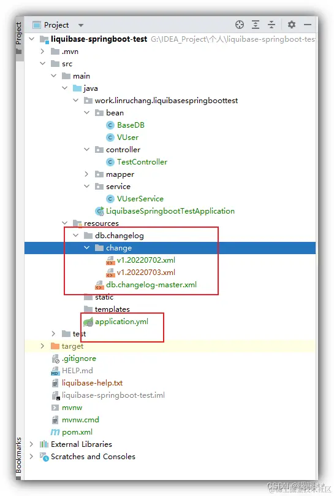
Task: Select the application.yml file name
Action: (121, 322)
